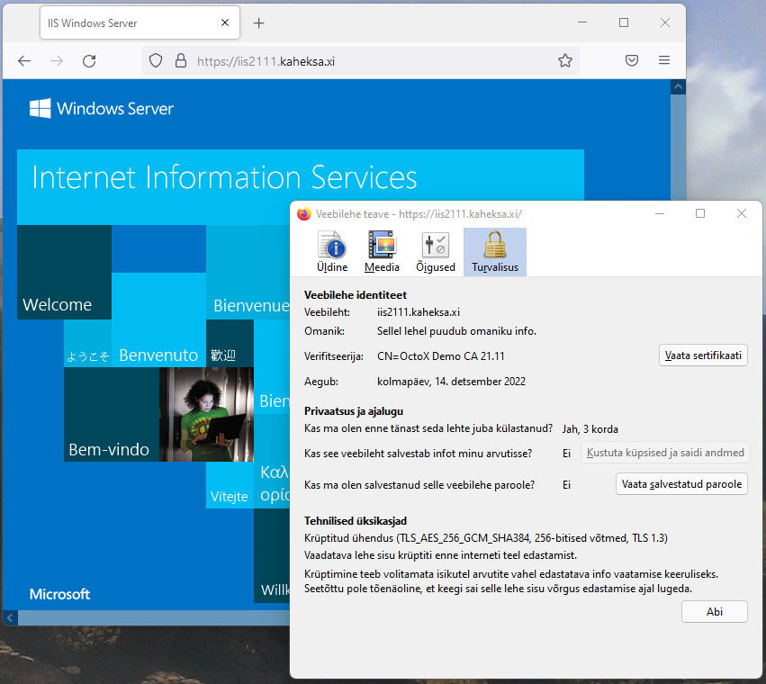Switch to the Turvalisus panel
This screenshot has height=684, width=766.
(x=494, y=251)
